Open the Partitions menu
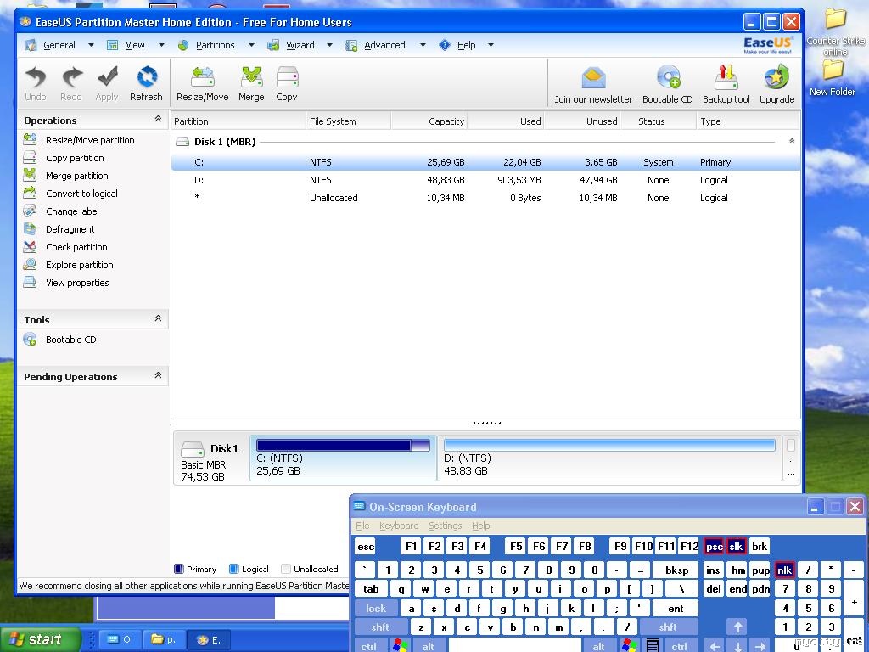This screenshot has height=652, width=869. (x=215, y=45)
